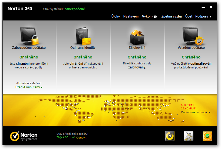Open Ochrana identity passport icon
The height and width of the screenshot is (149, 221).
(x=83, y=36)
